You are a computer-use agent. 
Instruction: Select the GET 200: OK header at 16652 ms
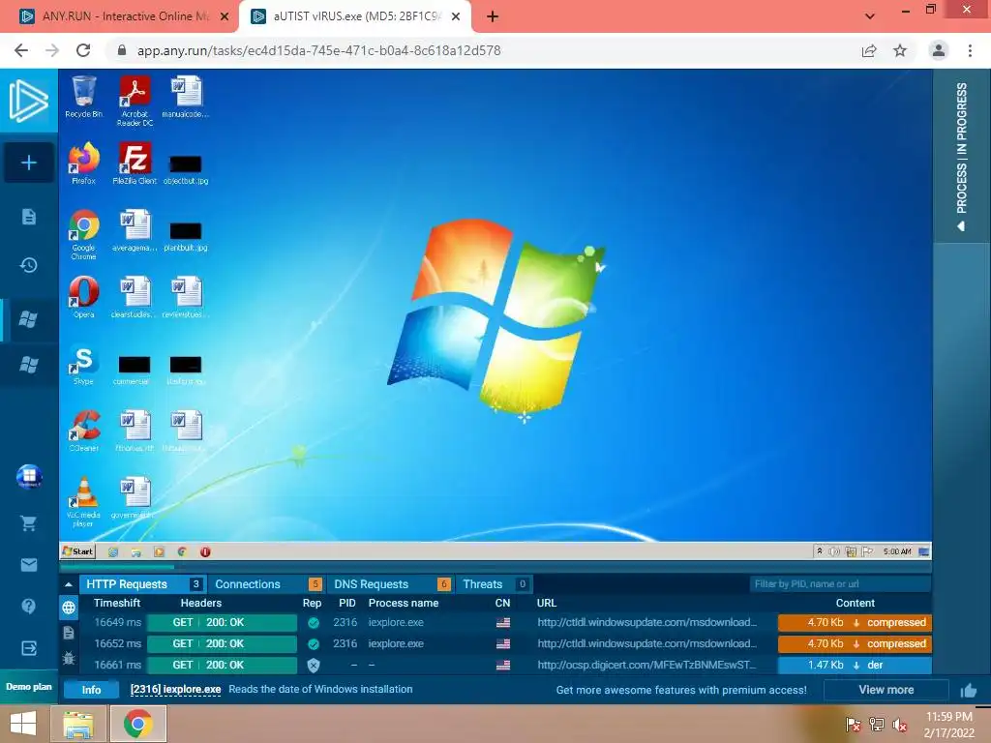(x=222, y=643)
